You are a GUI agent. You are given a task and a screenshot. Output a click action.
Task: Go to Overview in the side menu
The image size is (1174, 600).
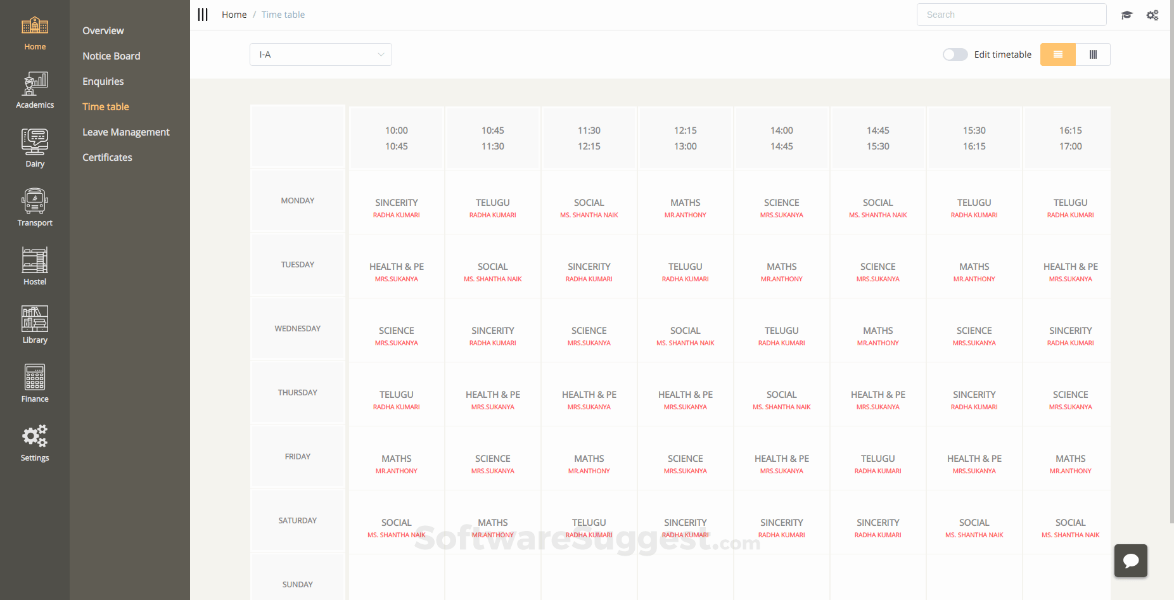103,30
